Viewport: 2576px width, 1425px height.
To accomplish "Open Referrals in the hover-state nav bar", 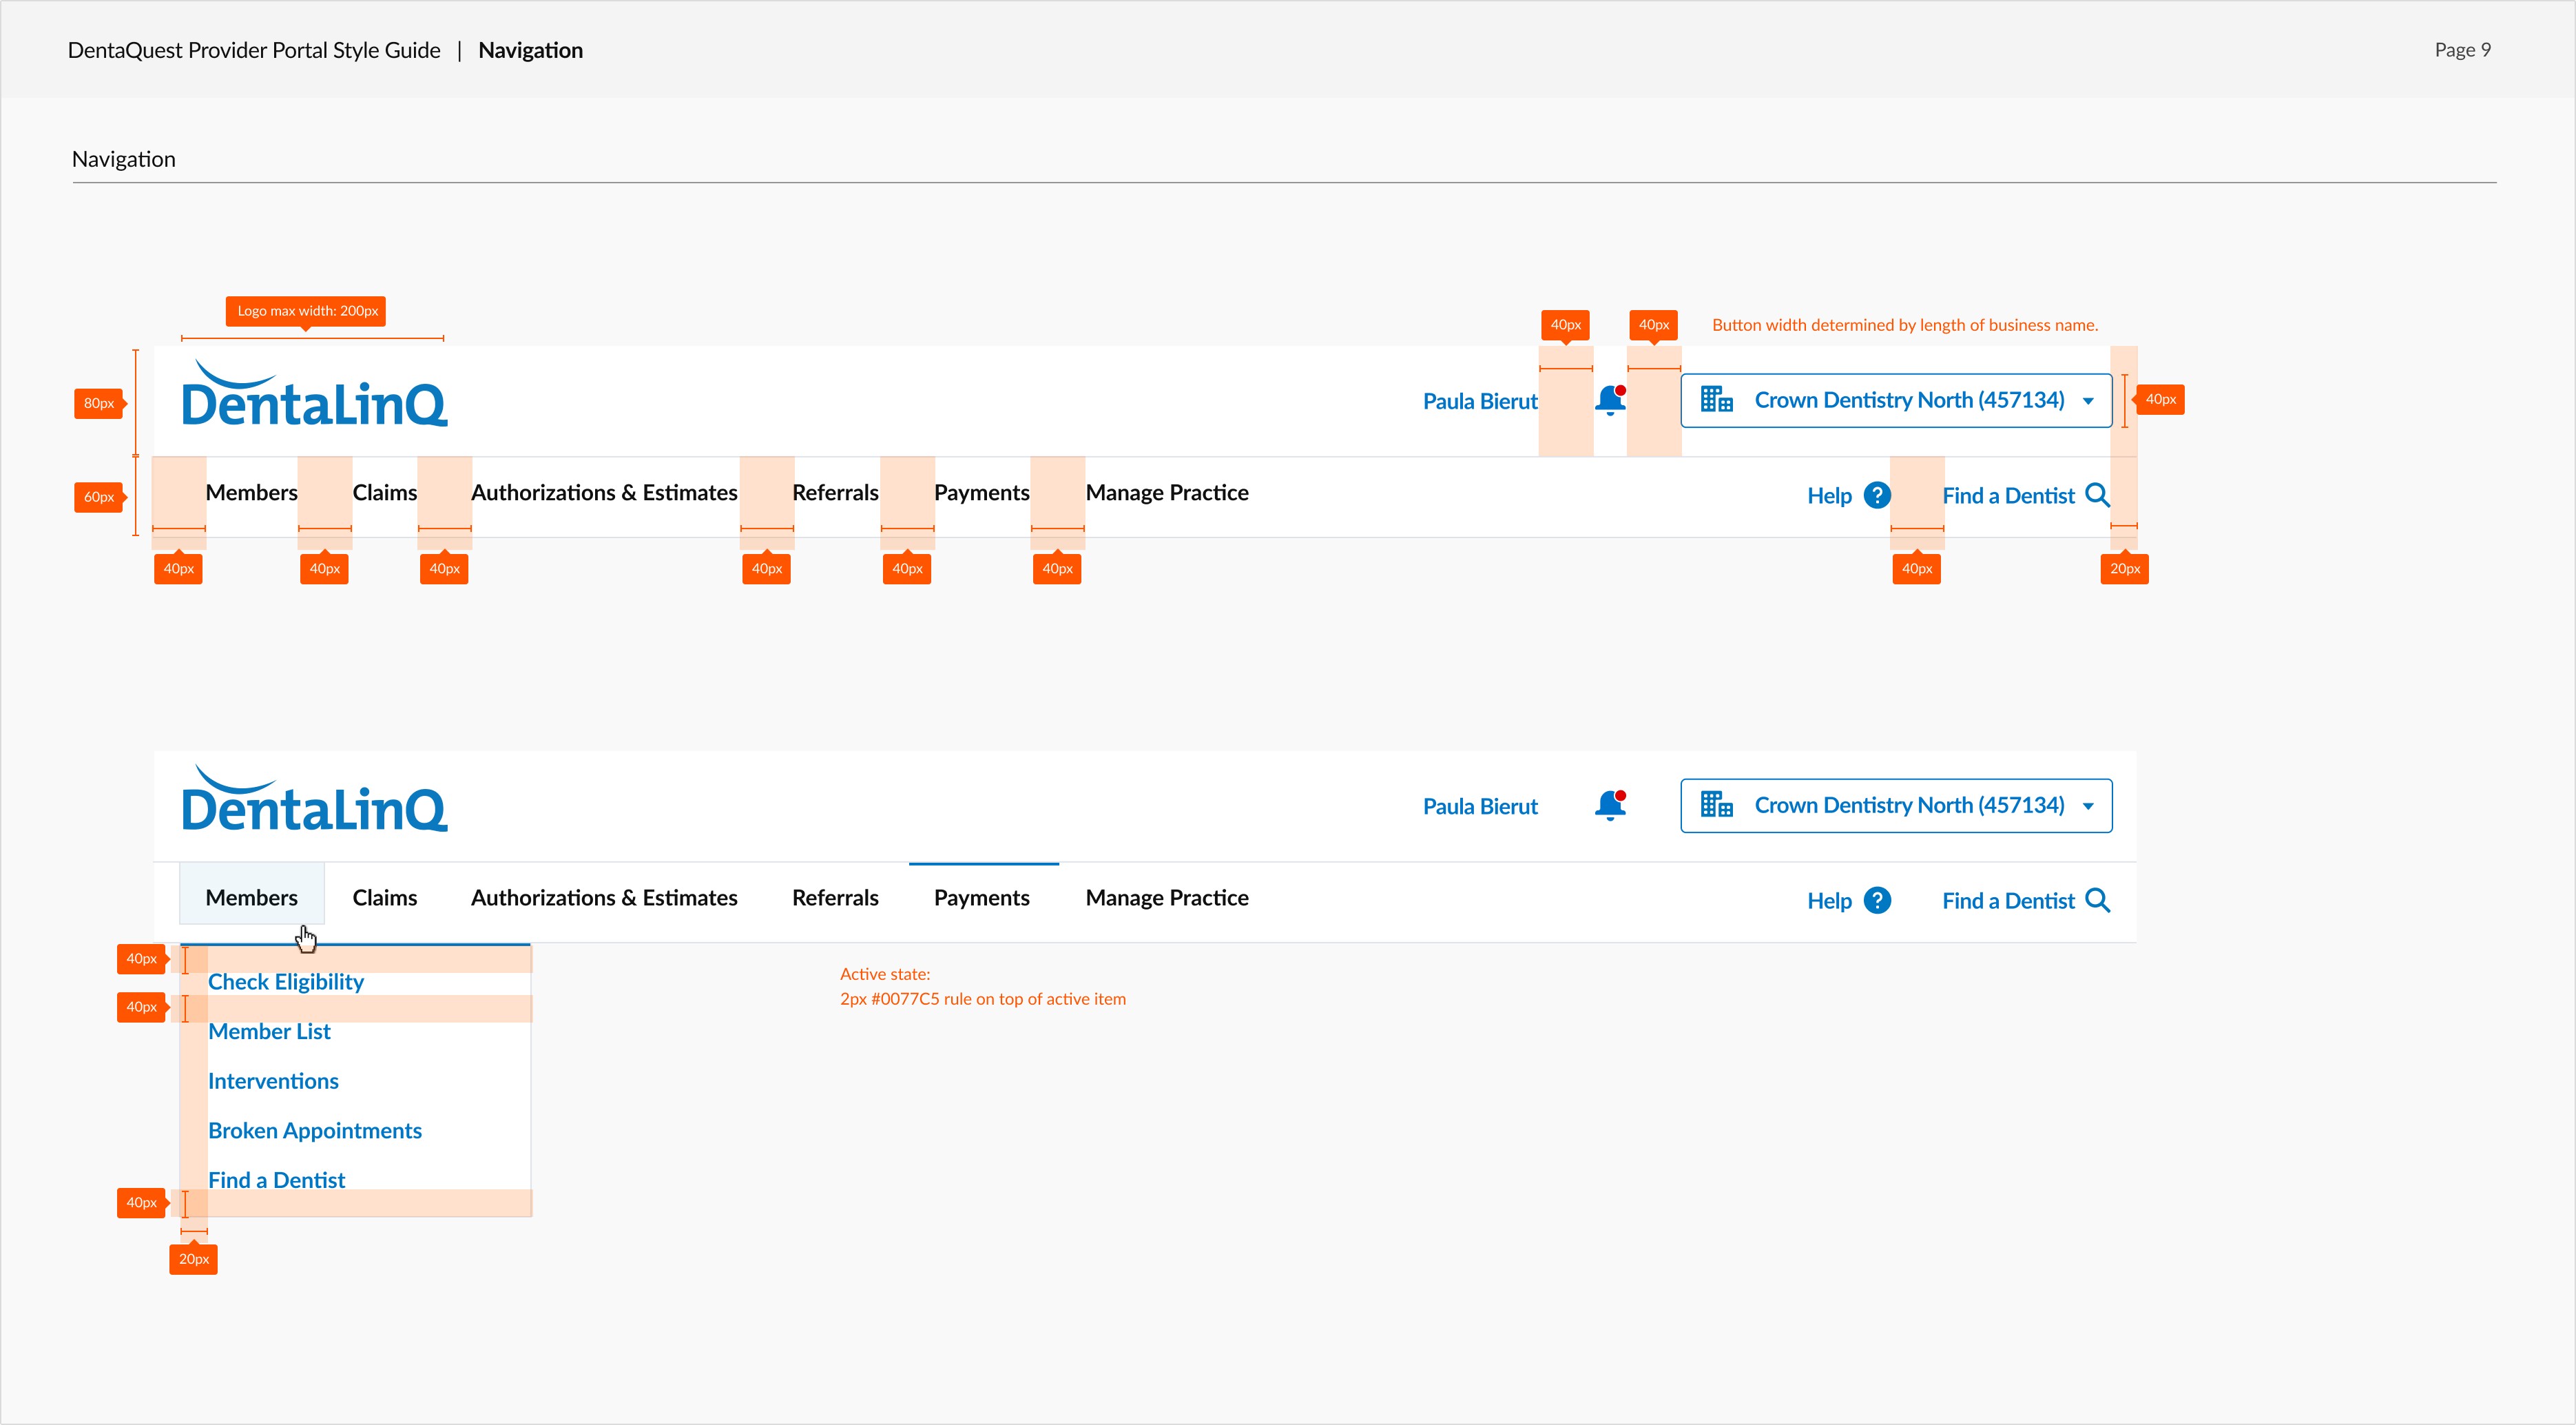I will (x=835, y=898).
